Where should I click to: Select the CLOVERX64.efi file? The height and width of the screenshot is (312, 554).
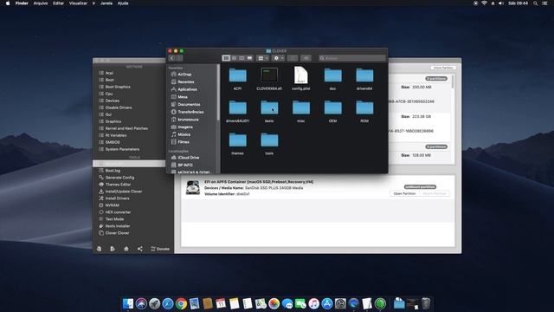pyautogui.click(x=269, y=75)
